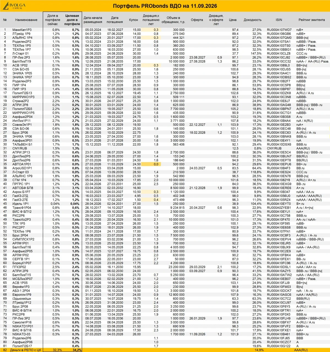Select the 'ИнтЛиз1Р11' name cell
Image resolution: width=330 pixels, height=352 pixels.
point(21,120)
